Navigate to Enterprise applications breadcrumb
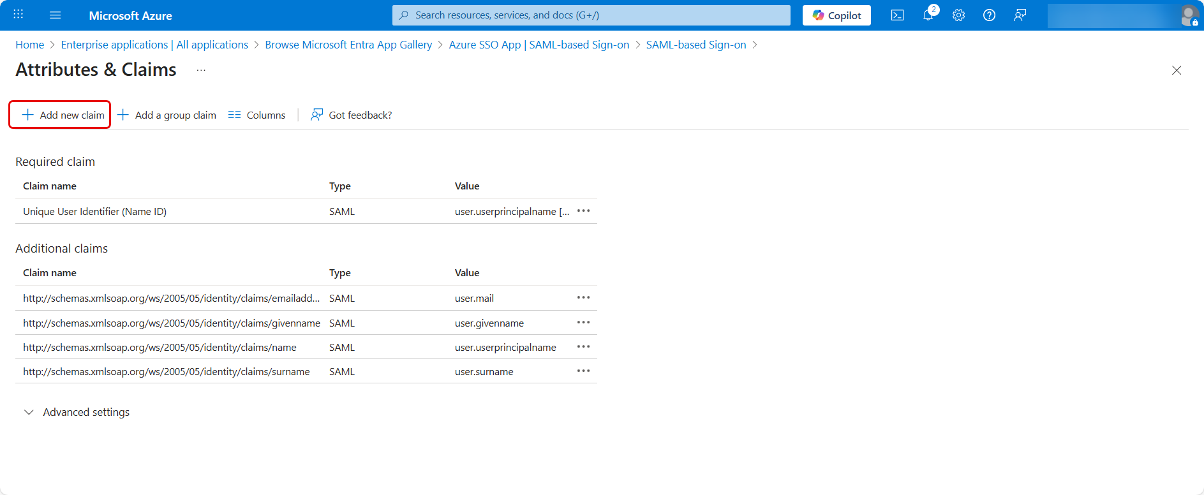 tap(154, 45)
